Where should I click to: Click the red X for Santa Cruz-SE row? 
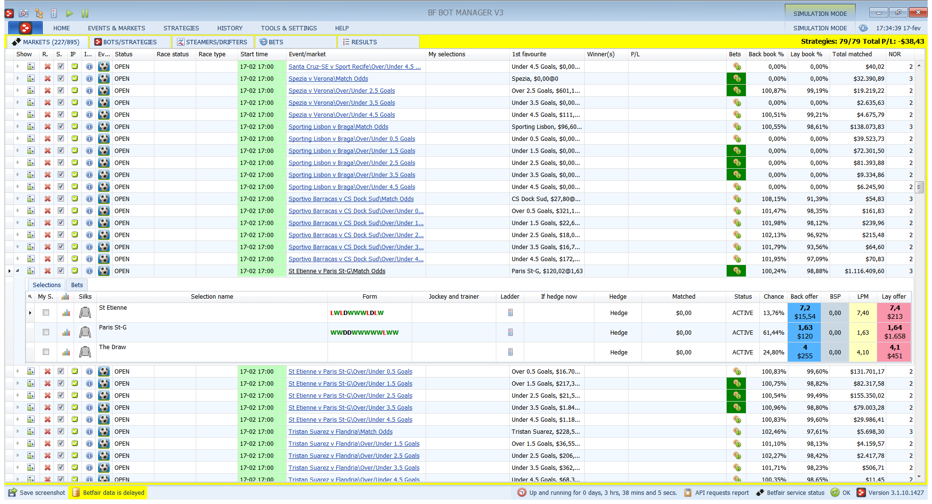click(48, 66)
